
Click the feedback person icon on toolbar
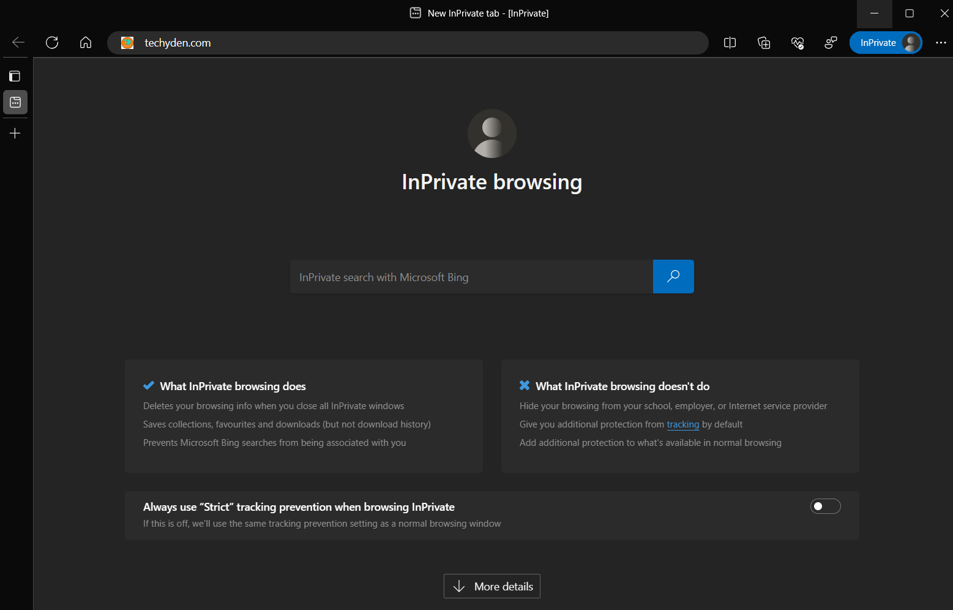tap(830, 42)
